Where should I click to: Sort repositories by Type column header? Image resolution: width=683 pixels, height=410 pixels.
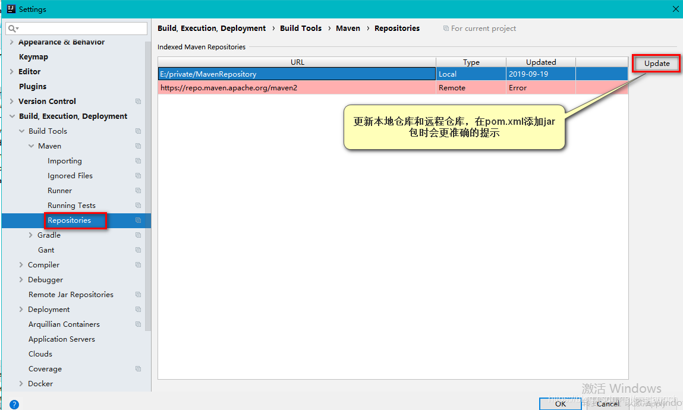[x=471, y=62]
